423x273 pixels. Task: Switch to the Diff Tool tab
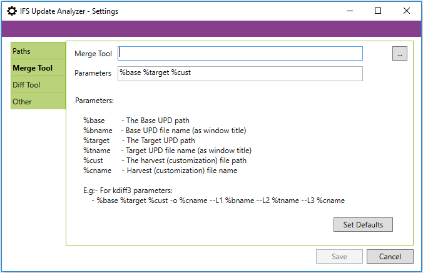coord(38,85)
